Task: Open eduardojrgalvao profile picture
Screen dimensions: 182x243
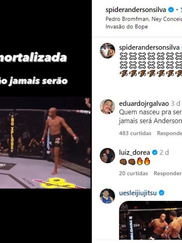Action: click(107, 107)
